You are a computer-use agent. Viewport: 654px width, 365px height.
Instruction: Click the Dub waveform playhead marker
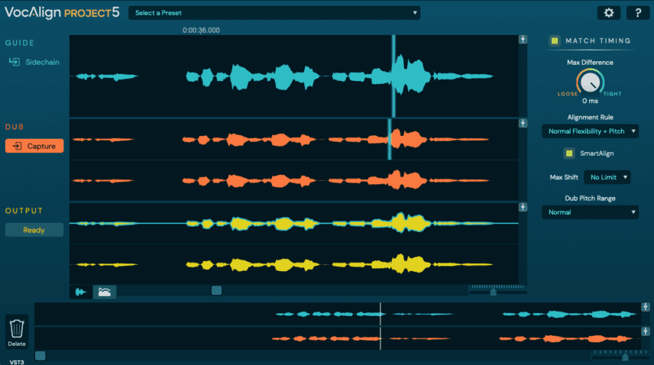390,139
